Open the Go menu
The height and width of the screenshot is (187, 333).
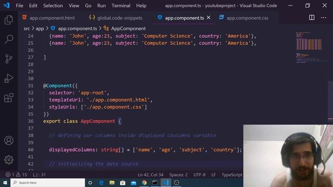pos(88,6)
